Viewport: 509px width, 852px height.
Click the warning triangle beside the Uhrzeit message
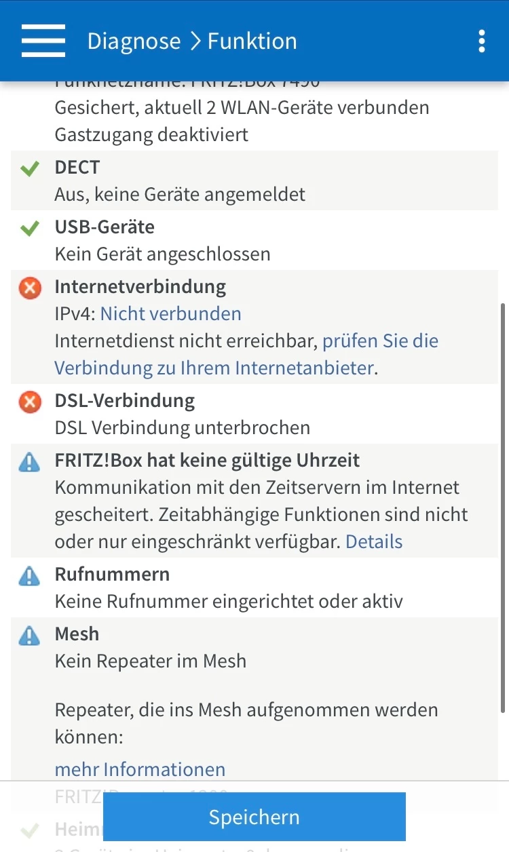tap(30, 462)
